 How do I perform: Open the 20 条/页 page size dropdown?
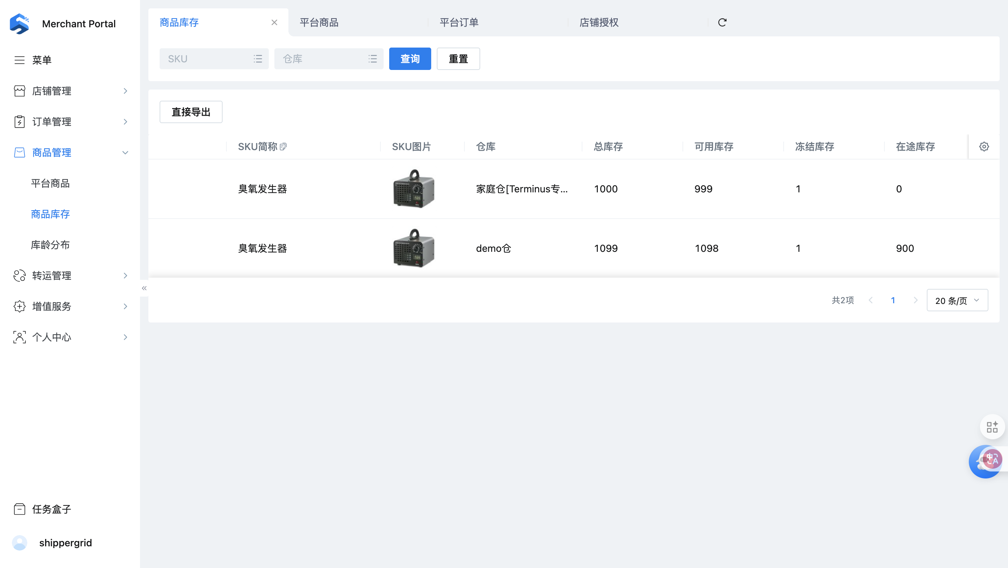tap(957, 300)
